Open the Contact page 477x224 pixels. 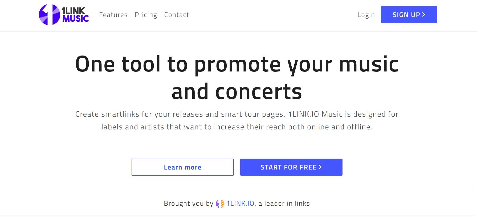tap(177, 15)
